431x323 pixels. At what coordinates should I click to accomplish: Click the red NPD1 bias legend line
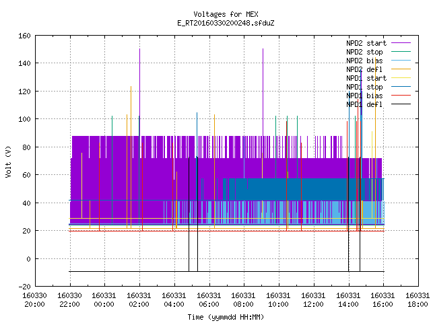[x=401, y=96]
